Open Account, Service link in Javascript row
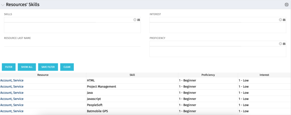Screen dimensions: 291x115 (x=12, y=99)
